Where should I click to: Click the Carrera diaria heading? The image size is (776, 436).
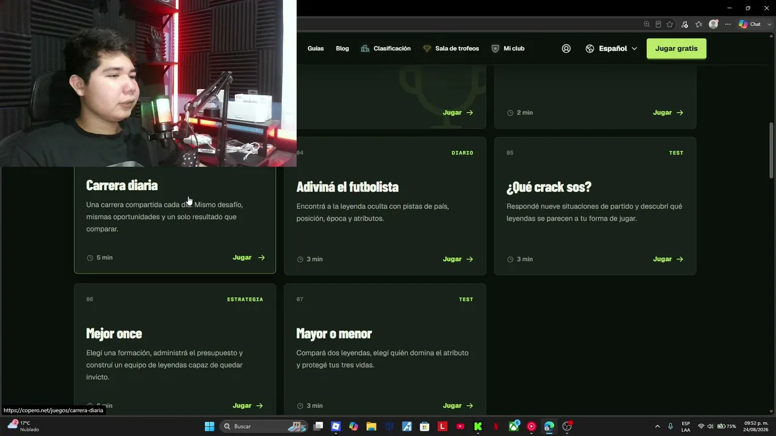tap(122, 185)
